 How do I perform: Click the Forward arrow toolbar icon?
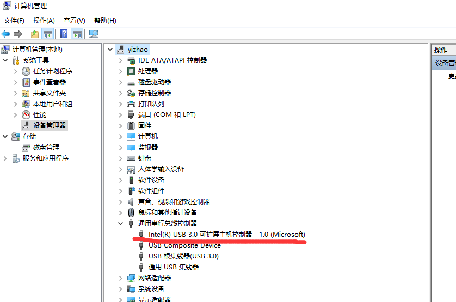pos(18,34)
